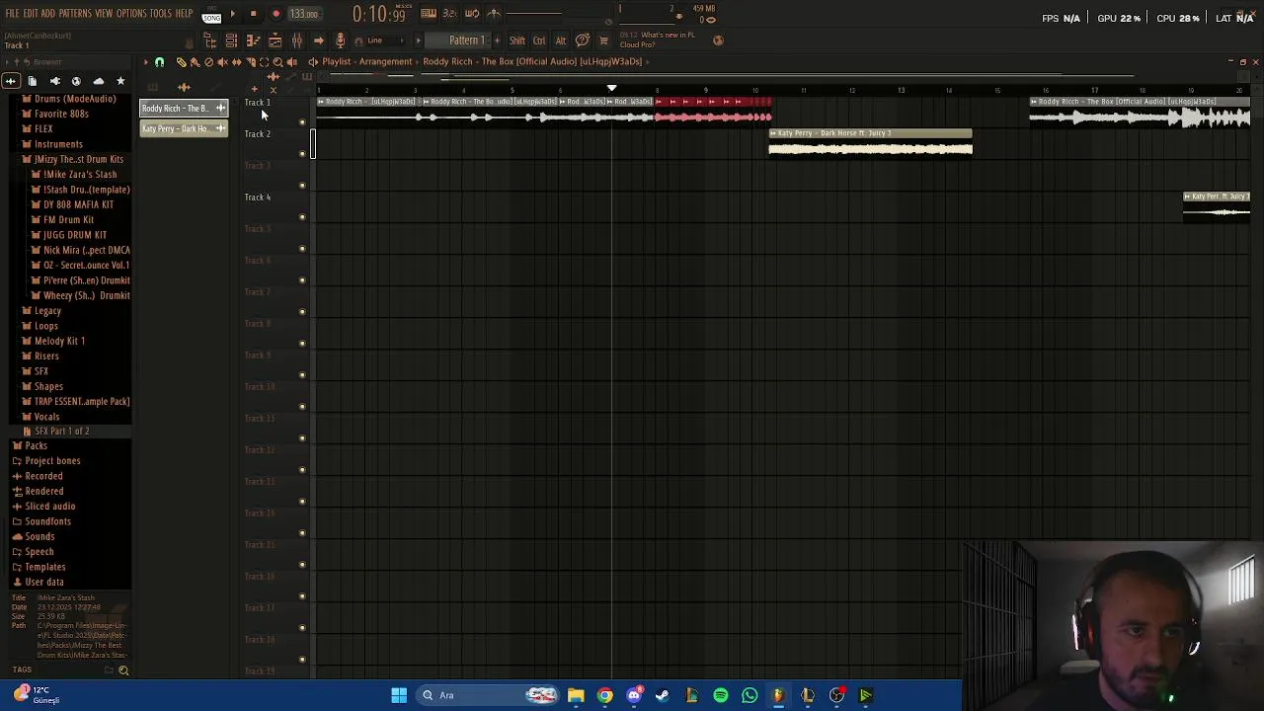Select the Paint brush tool in playlist

click(195, 61)
